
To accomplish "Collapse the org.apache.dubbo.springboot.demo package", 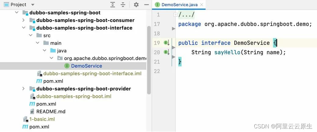I will click(x=51, y=58).
